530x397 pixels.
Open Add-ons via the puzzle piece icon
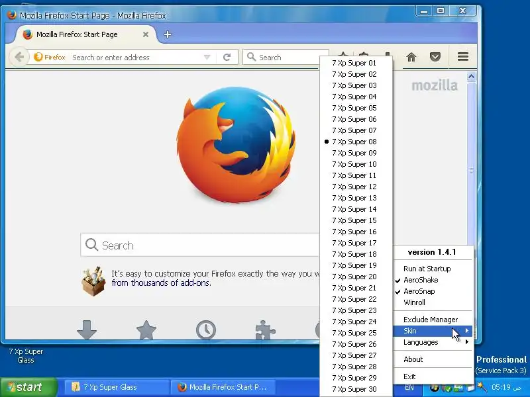pyautogui.click(x=266, y=330)
